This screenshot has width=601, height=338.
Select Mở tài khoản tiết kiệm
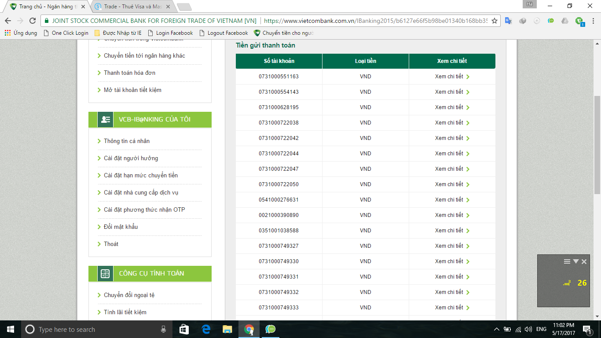(x=132, y=90)
